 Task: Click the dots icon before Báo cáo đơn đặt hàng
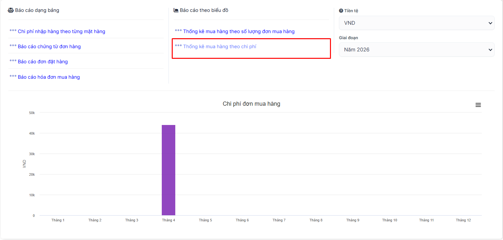[x=13, y=61]
